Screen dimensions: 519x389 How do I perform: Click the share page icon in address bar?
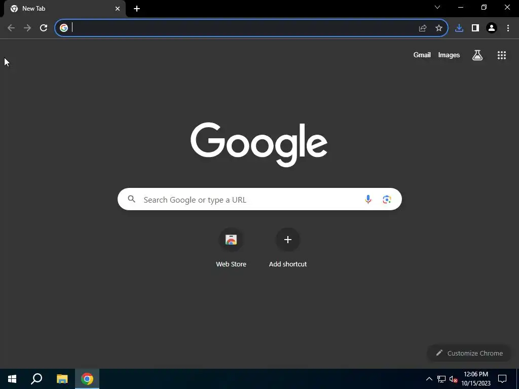(423, 28)
